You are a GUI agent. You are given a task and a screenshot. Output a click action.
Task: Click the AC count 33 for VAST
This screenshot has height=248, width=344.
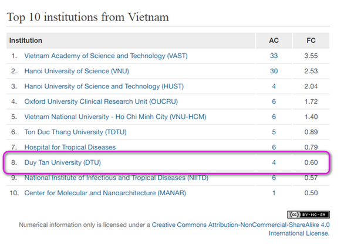pos(274,56)
